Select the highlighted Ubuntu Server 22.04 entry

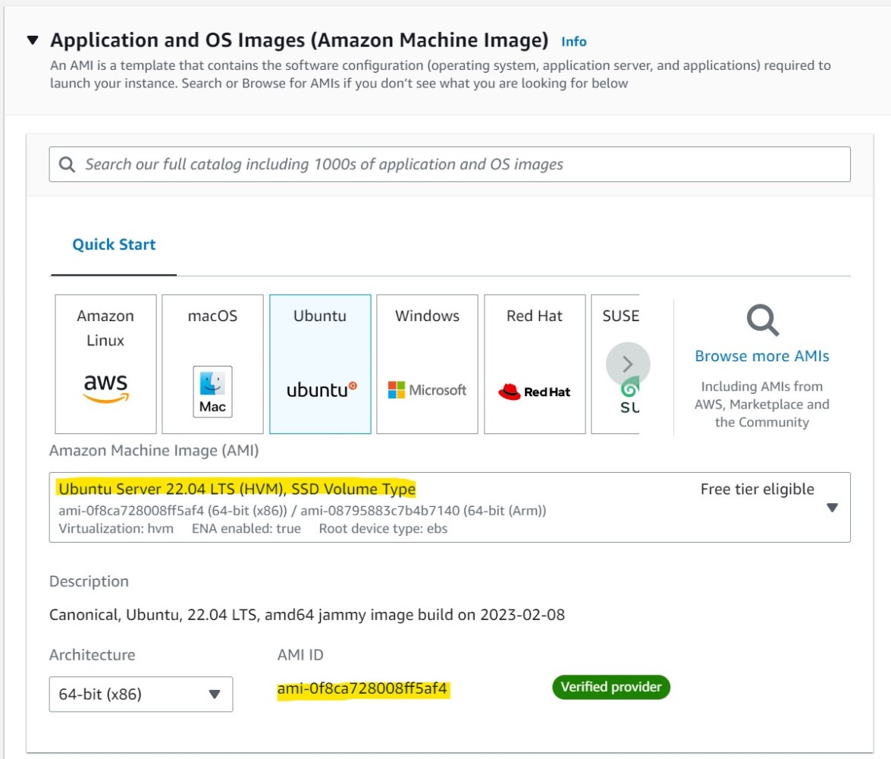tap(237, 488)
